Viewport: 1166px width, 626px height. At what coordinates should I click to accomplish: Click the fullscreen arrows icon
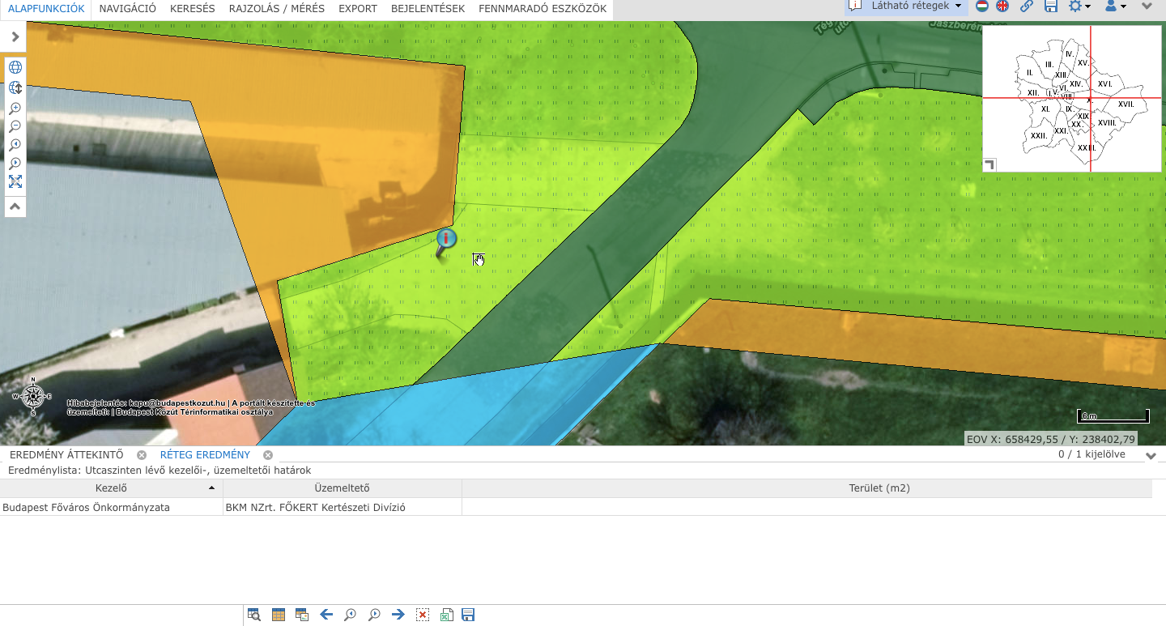coord(15,181)
